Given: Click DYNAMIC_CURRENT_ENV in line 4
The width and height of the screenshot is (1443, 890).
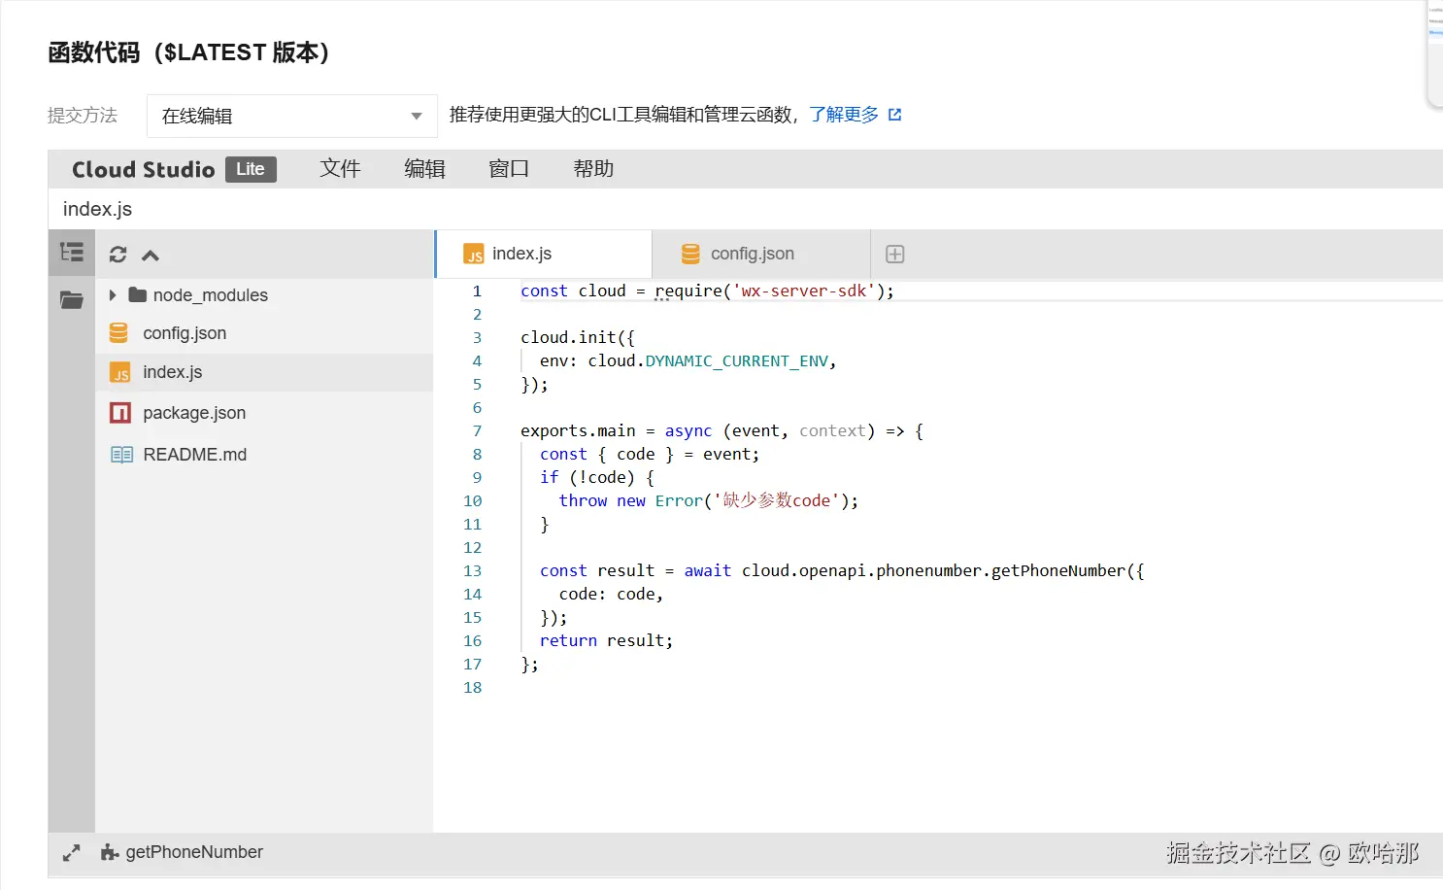Looking at the screenshot, I should click(x=737, y=360).
